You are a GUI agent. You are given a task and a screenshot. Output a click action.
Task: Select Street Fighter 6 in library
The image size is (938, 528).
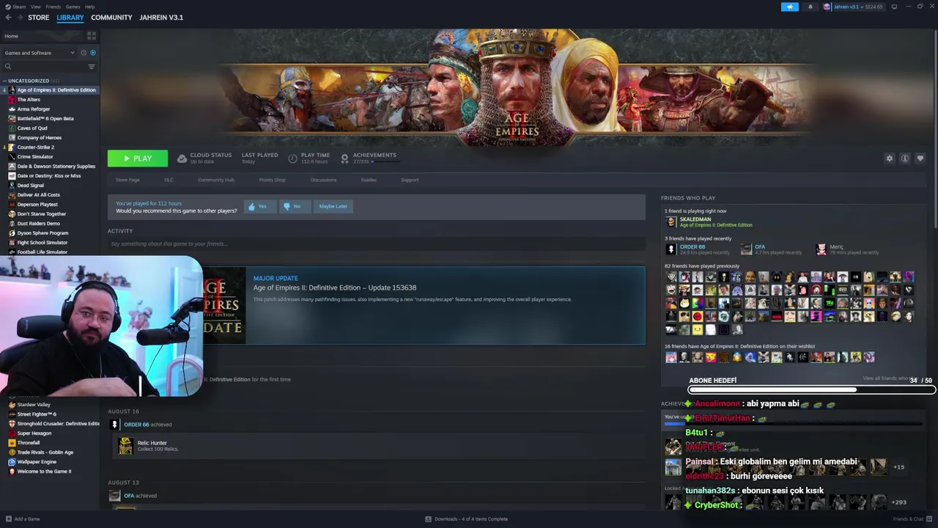[x=37, y=414]
